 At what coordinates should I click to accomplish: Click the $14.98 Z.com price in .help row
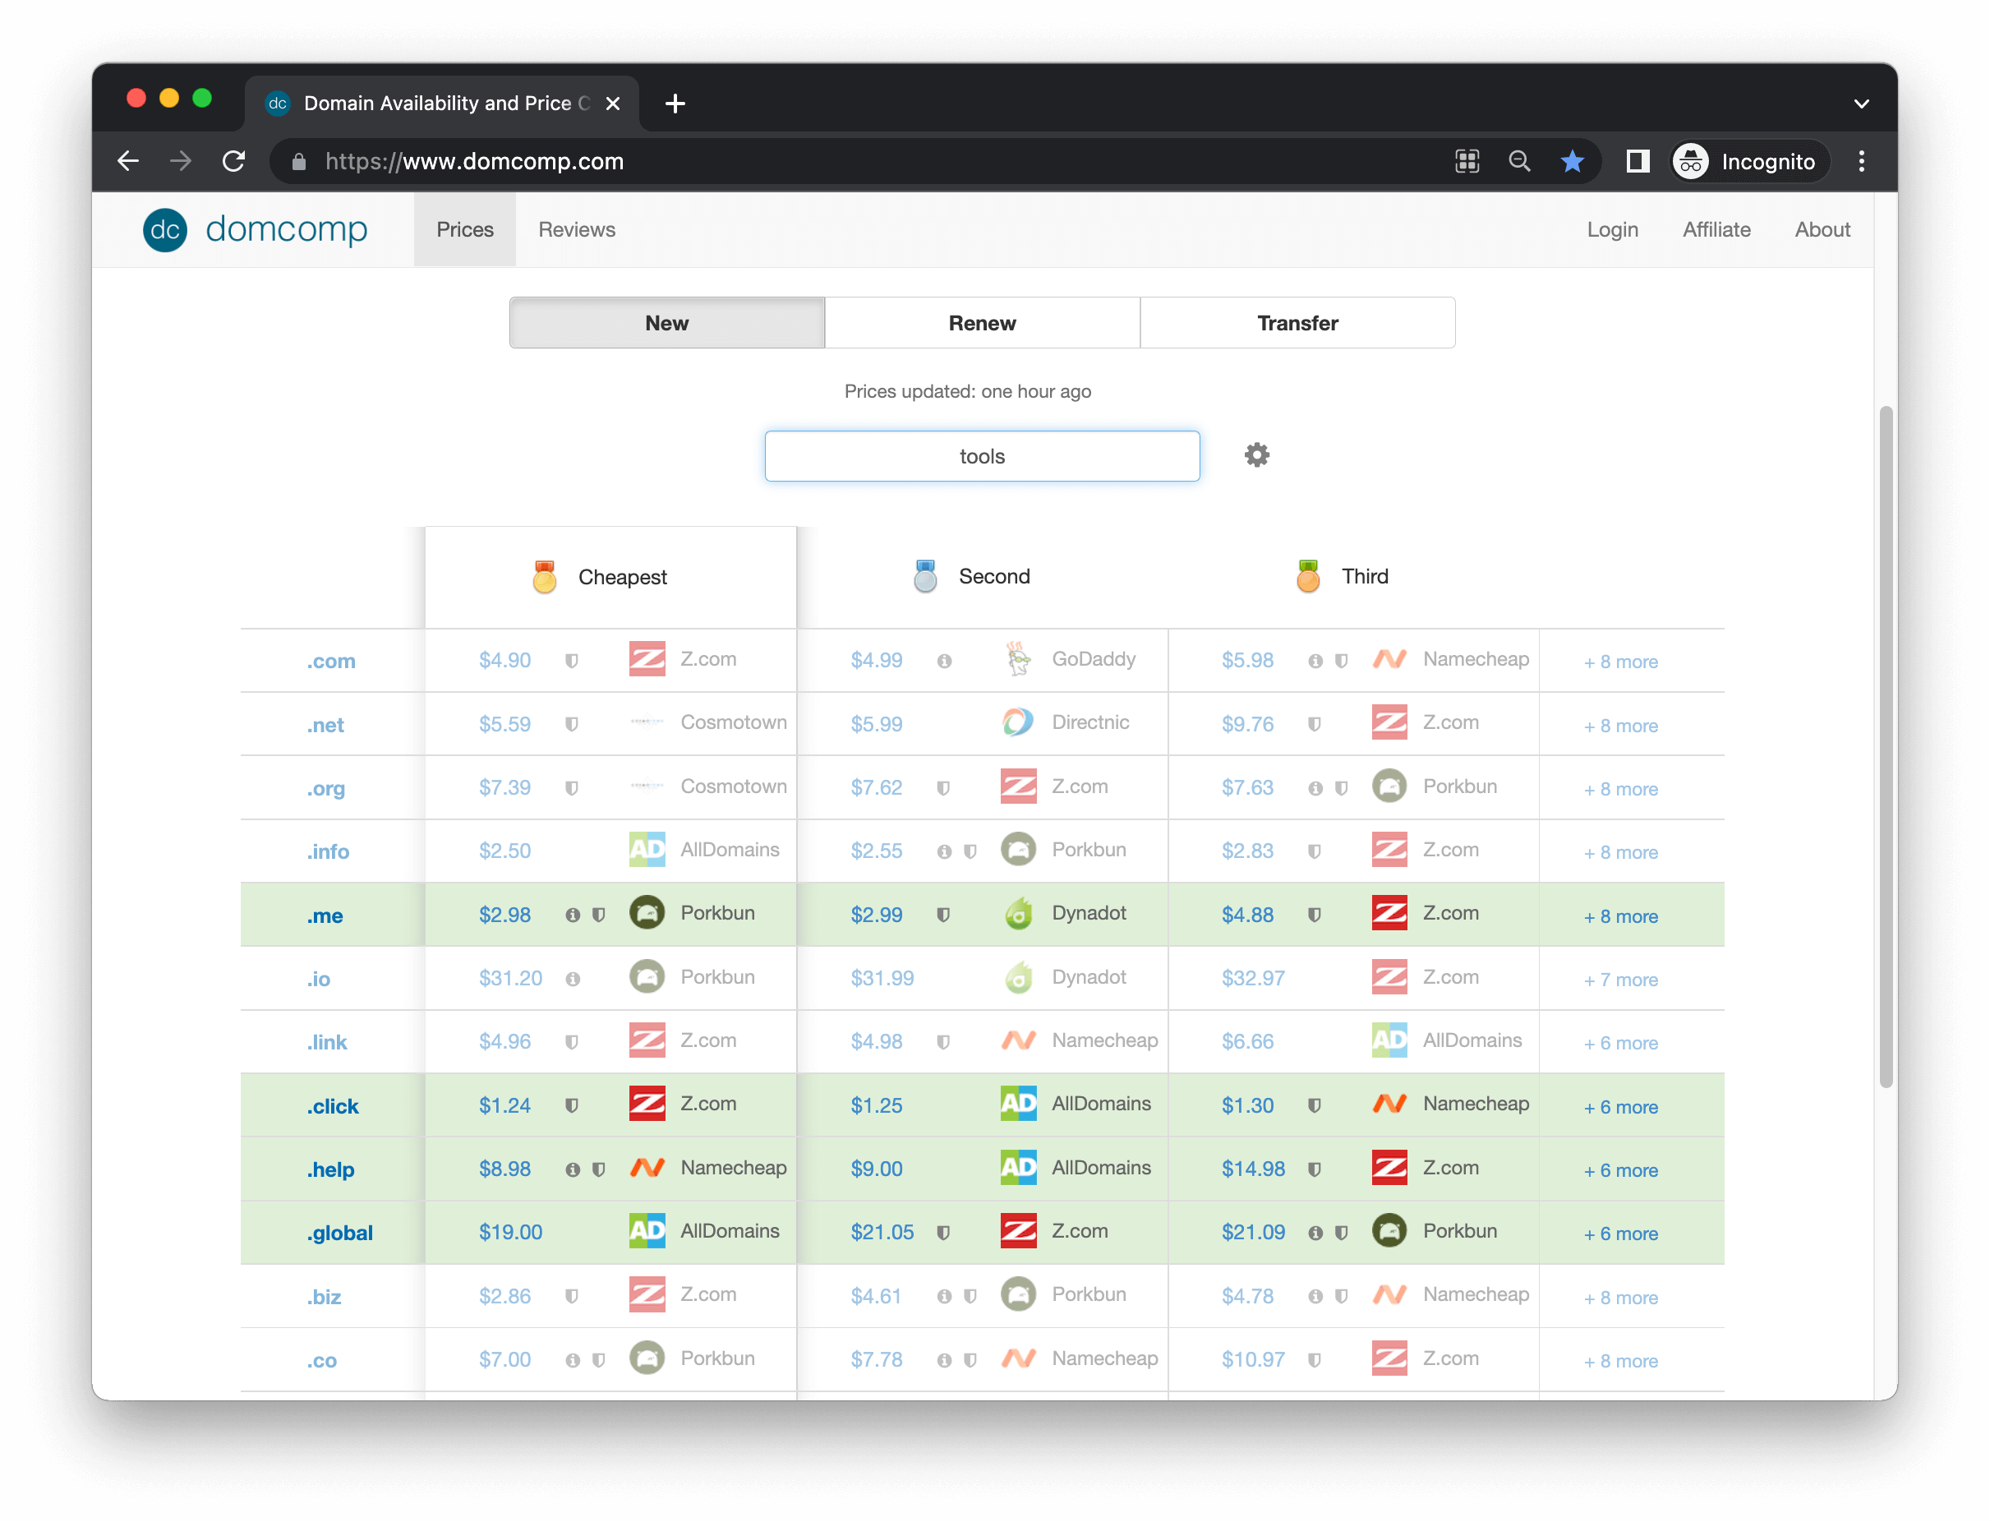pyautogui.click(x=1253, y=1169)
